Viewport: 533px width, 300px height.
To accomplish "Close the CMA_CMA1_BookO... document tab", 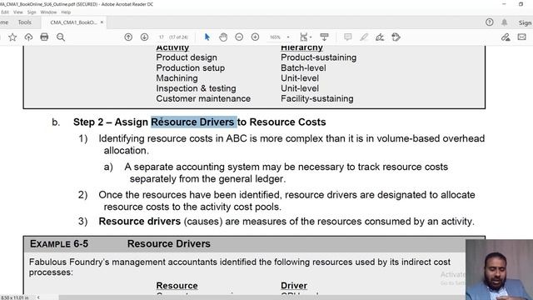I will tap(102, 22).
